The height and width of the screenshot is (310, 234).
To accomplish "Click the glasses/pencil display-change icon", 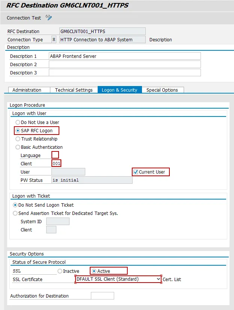I will pyautogui.click(x=48, y=18).
